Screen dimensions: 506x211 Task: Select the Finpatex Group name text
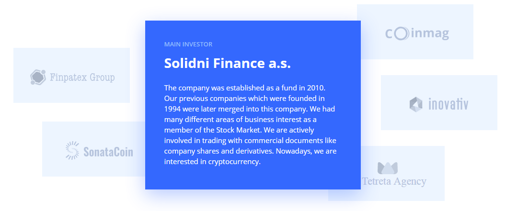click(82, 77)
